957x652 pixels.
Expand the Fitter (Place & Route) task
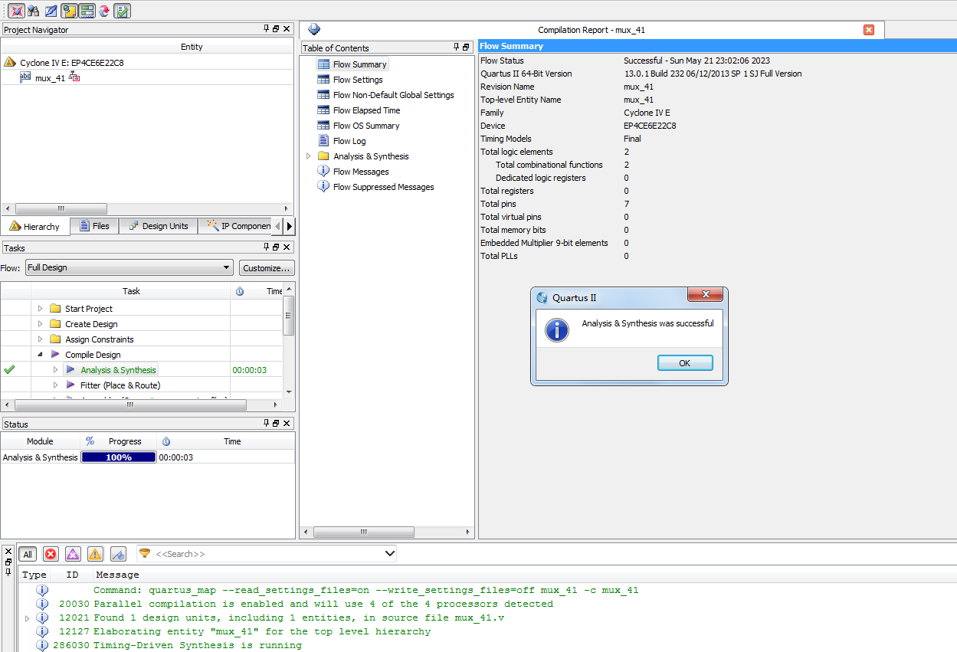(x=55, y=385)
